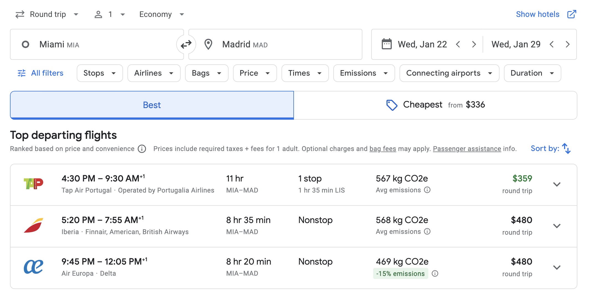Open the Stops filter

[99, 73]
